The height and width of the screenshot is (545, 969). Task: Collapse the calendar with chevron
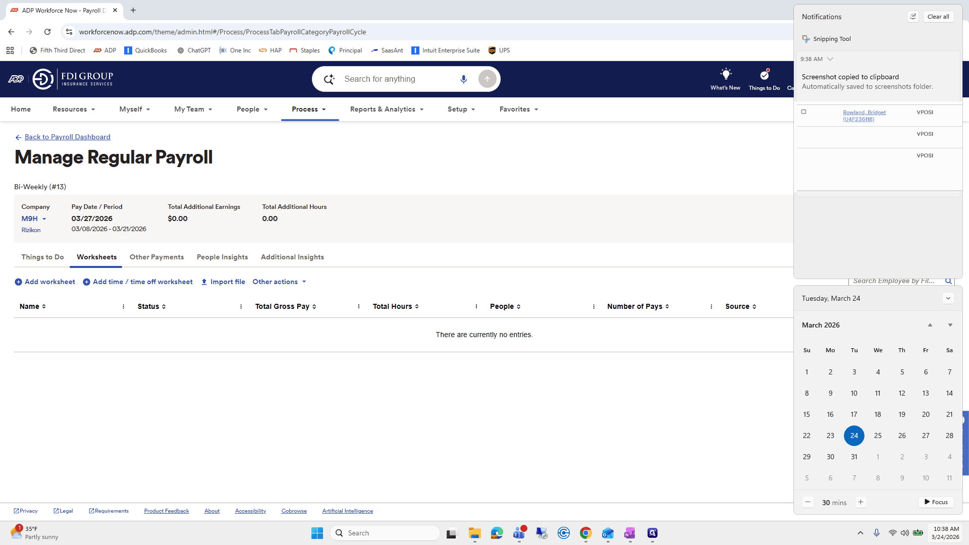click(948, 299)
